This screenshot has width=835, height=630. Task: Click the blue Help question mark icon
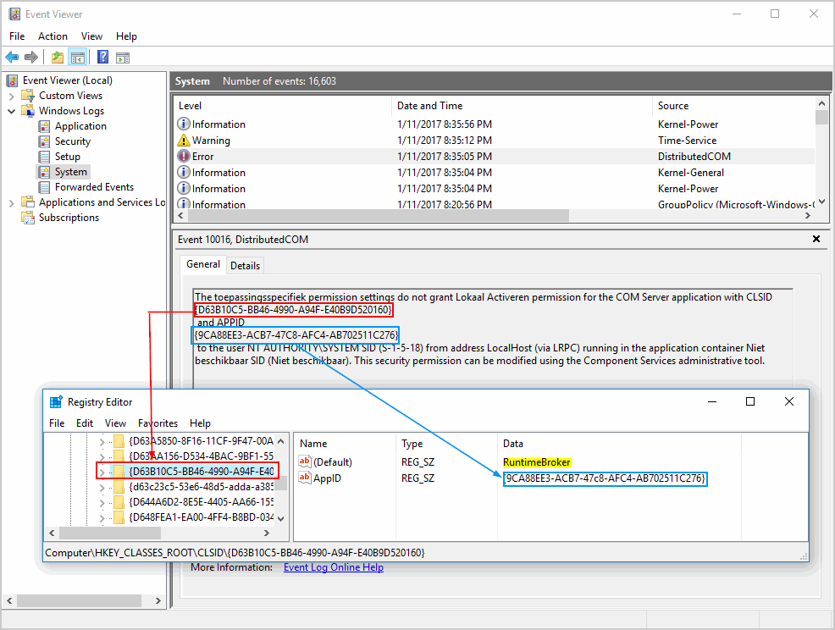pyautogui.click(x=102, y=58)
